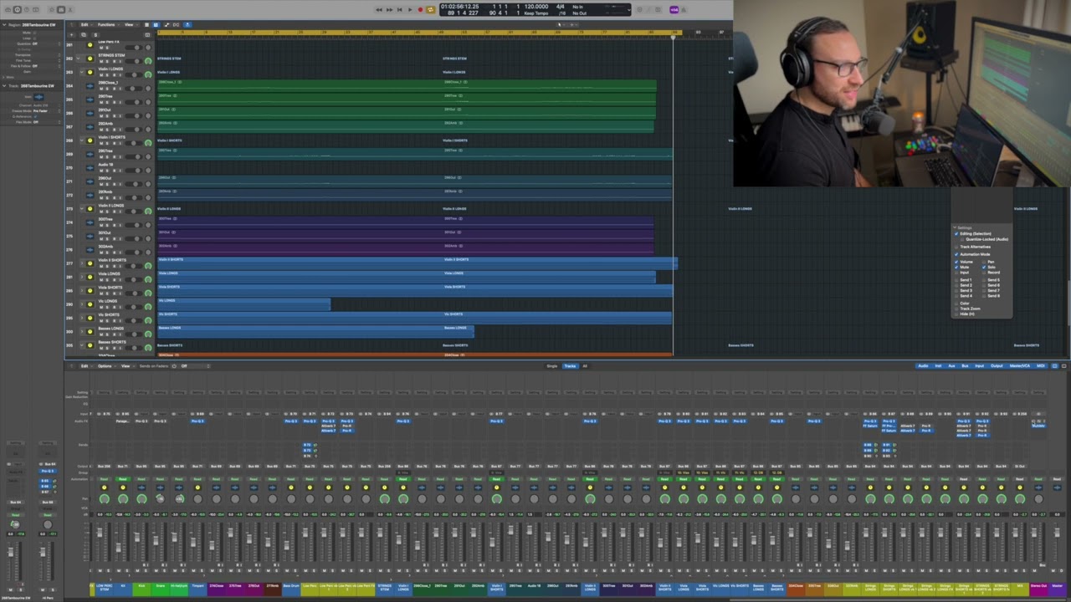Open the mixer Options menu
The width and height of the screenshot is (1071, 602).
coord(106,366)
